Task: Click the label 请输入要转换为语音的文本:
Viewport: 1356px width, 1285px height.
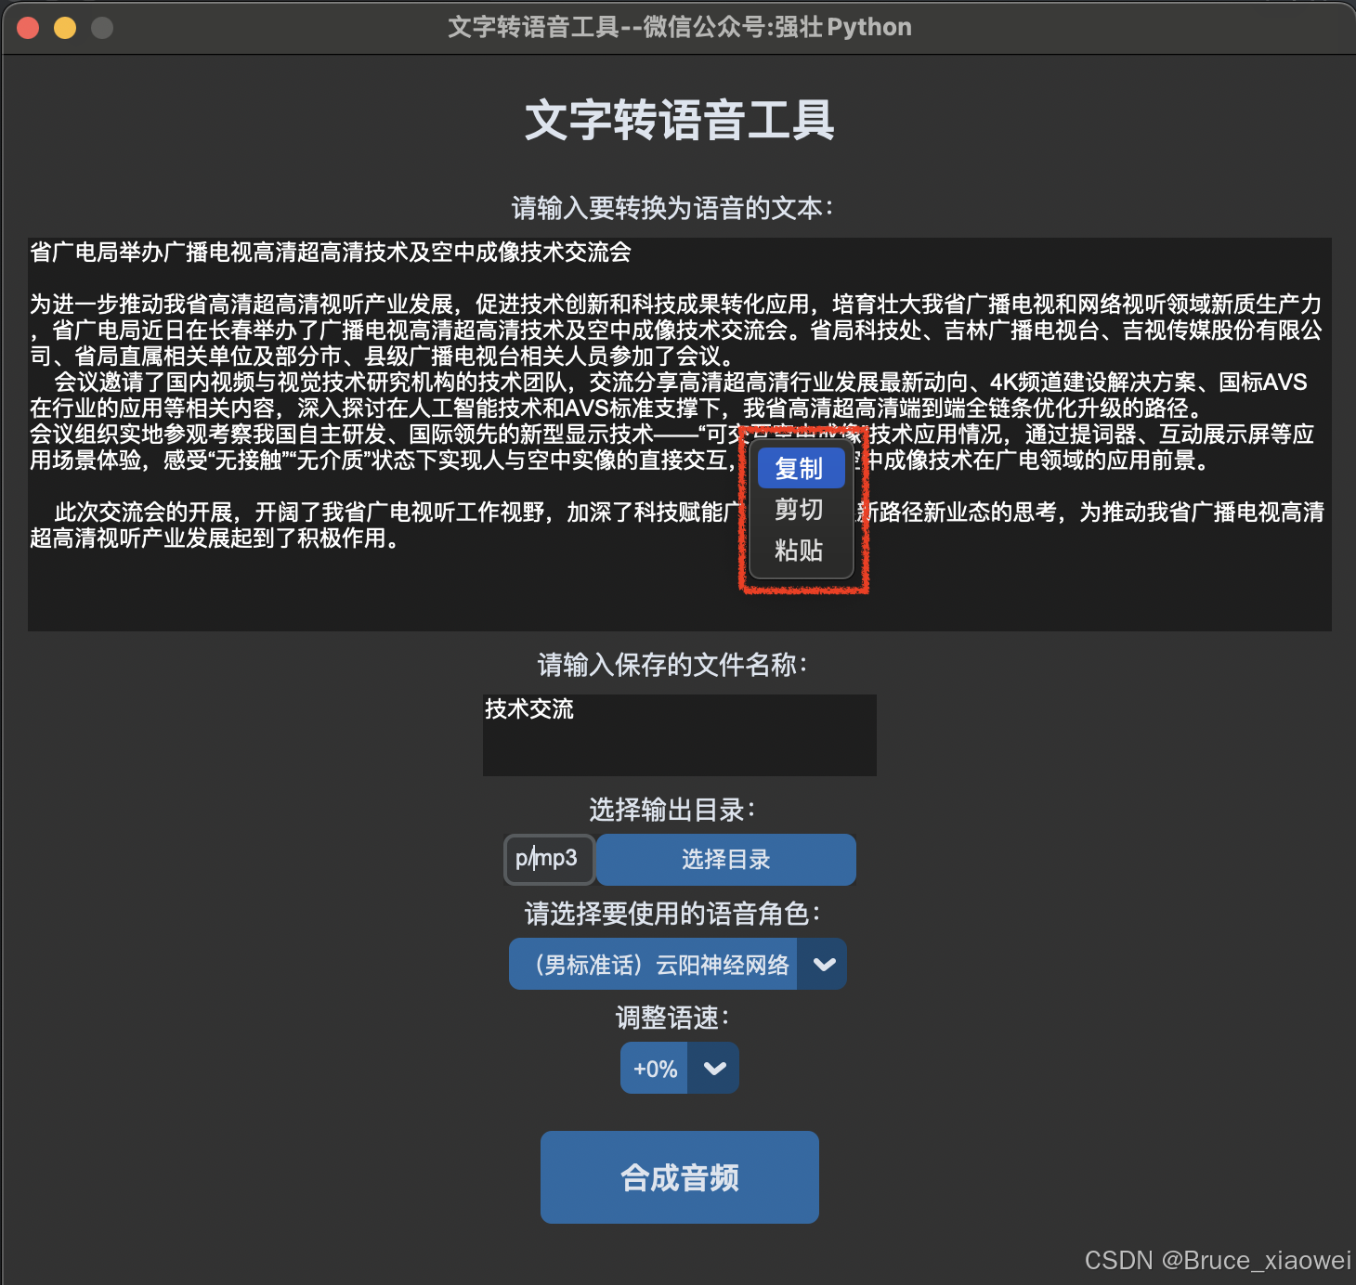Action: [x=672, y=208]
